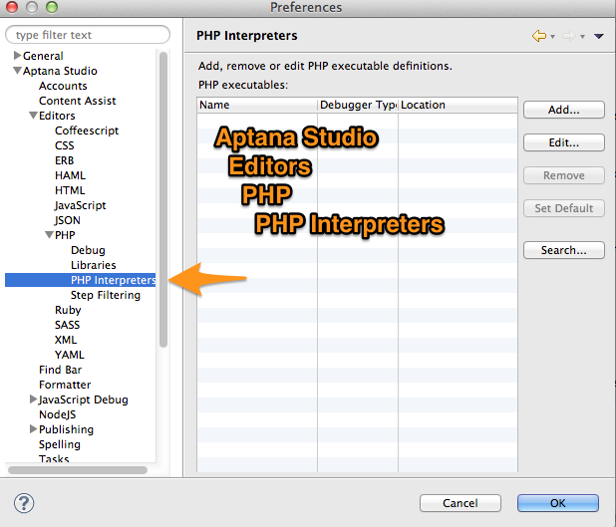Open SASS editor preferences
616x527 pixels.
[x=67, y=325]
